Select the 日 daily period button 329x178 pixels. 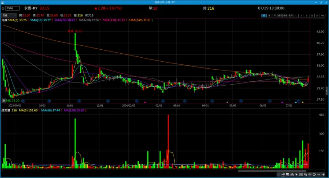tap(264, 16)
